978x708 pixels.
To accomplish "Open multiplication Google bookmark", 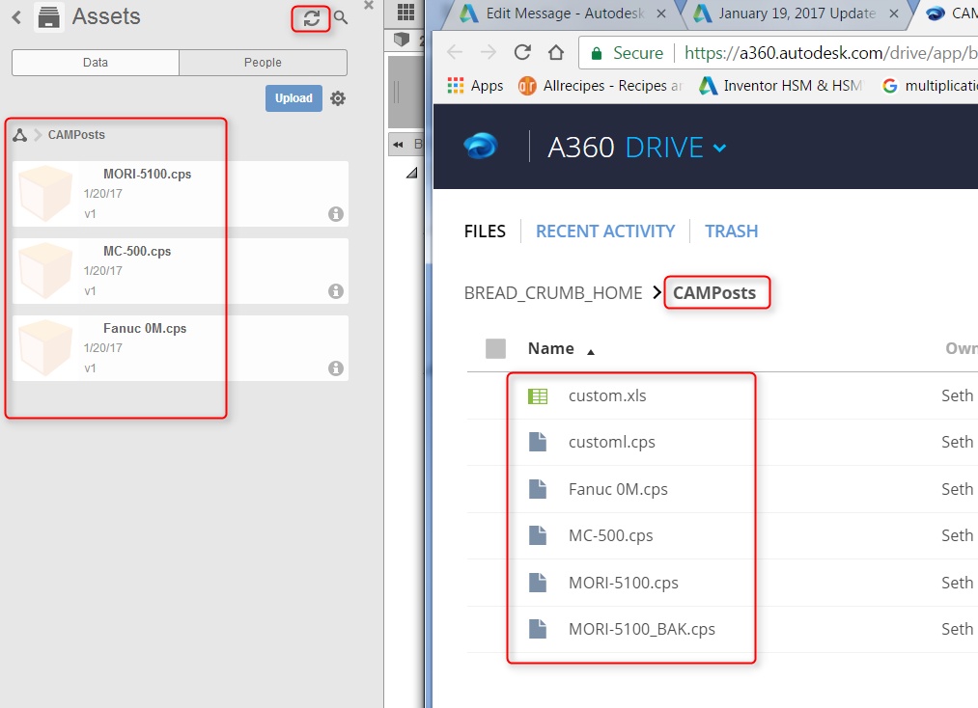I will [x=930, y=86].
